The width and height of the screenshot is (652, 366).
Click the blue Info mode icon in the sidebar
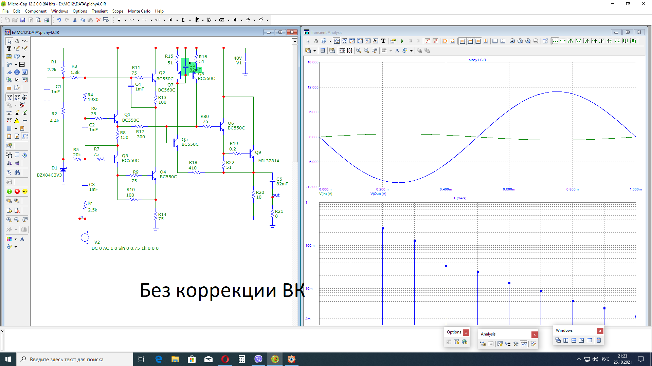pyautogui.click(x=17, y=72)
